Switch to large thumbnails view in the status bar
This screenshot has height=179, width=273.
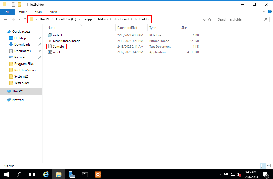coord(268,166)
